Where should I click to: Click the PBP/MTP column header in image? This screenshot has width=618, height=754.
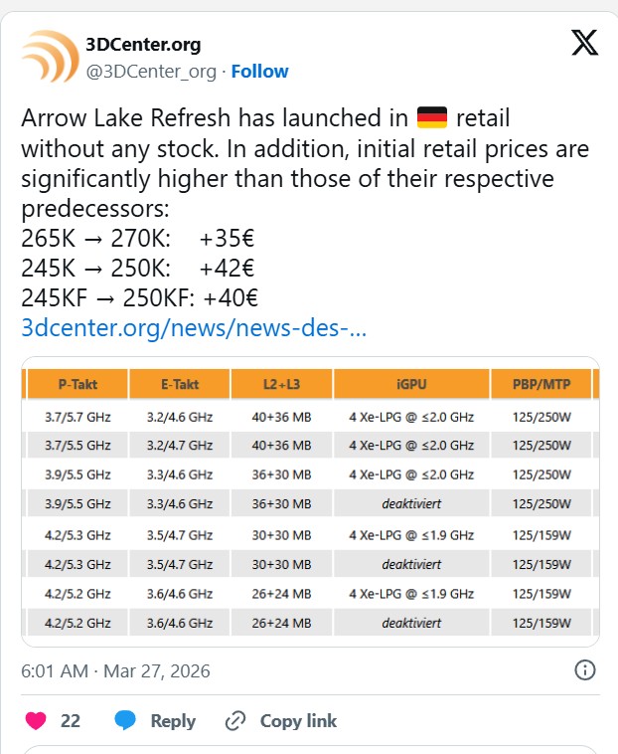tap(540, 383)
